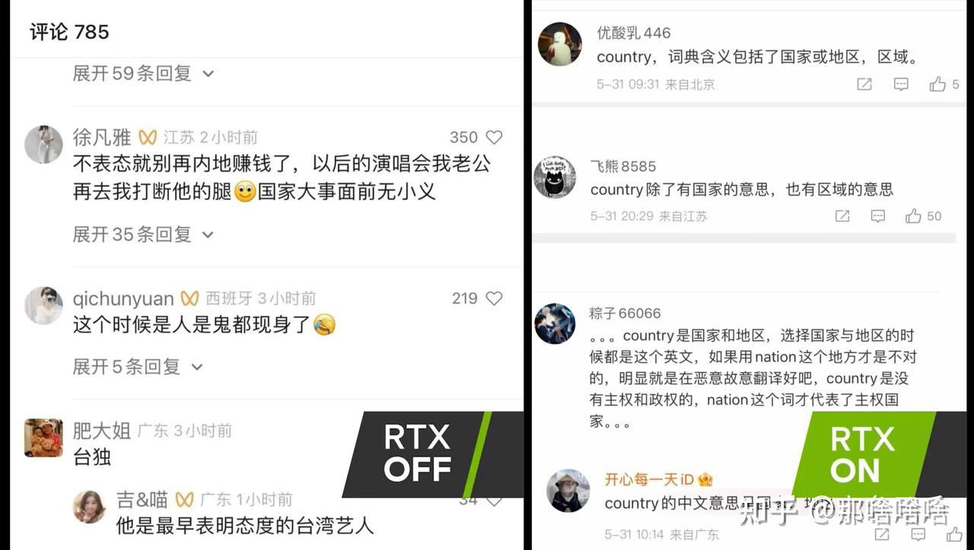974x550 pixels.
Task: Expand 展开35条回复 replies
Action: click(x=143, y=234)
